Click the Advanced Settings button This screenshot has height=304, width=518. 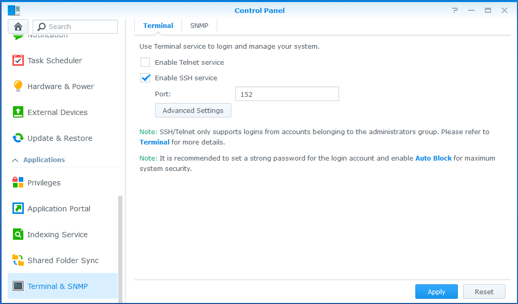[193, 111]
